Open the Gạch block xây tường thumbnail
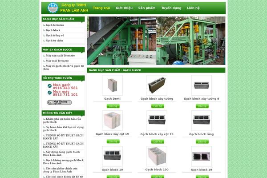Image resolution: width=267 pixels, height=178 pixels. click(x=157, y=85)
